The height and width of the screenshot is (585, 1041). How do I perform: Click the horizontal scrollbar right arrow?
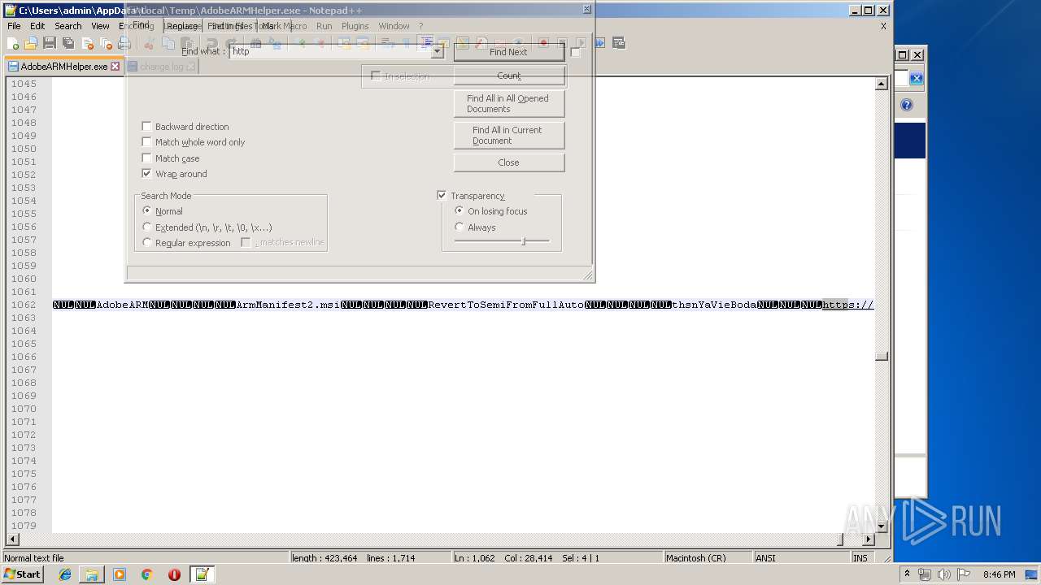tap(869, 539)
